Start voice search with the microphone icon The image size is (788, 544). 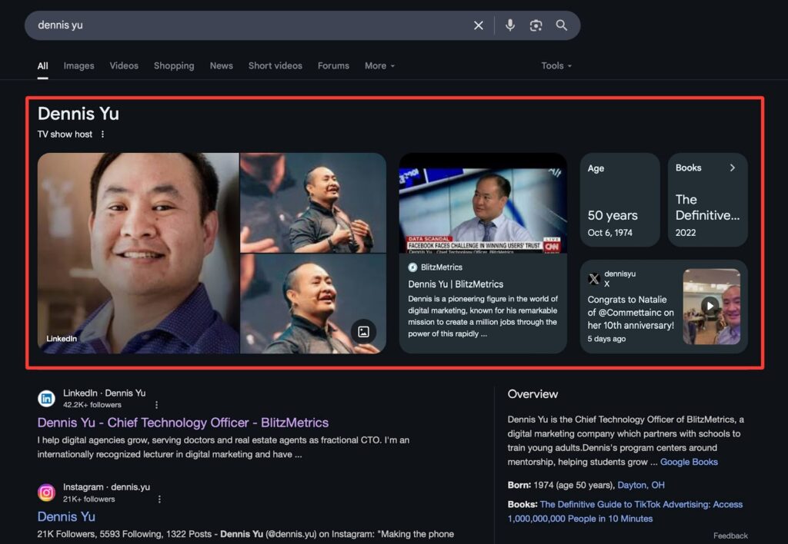point(510,25)
